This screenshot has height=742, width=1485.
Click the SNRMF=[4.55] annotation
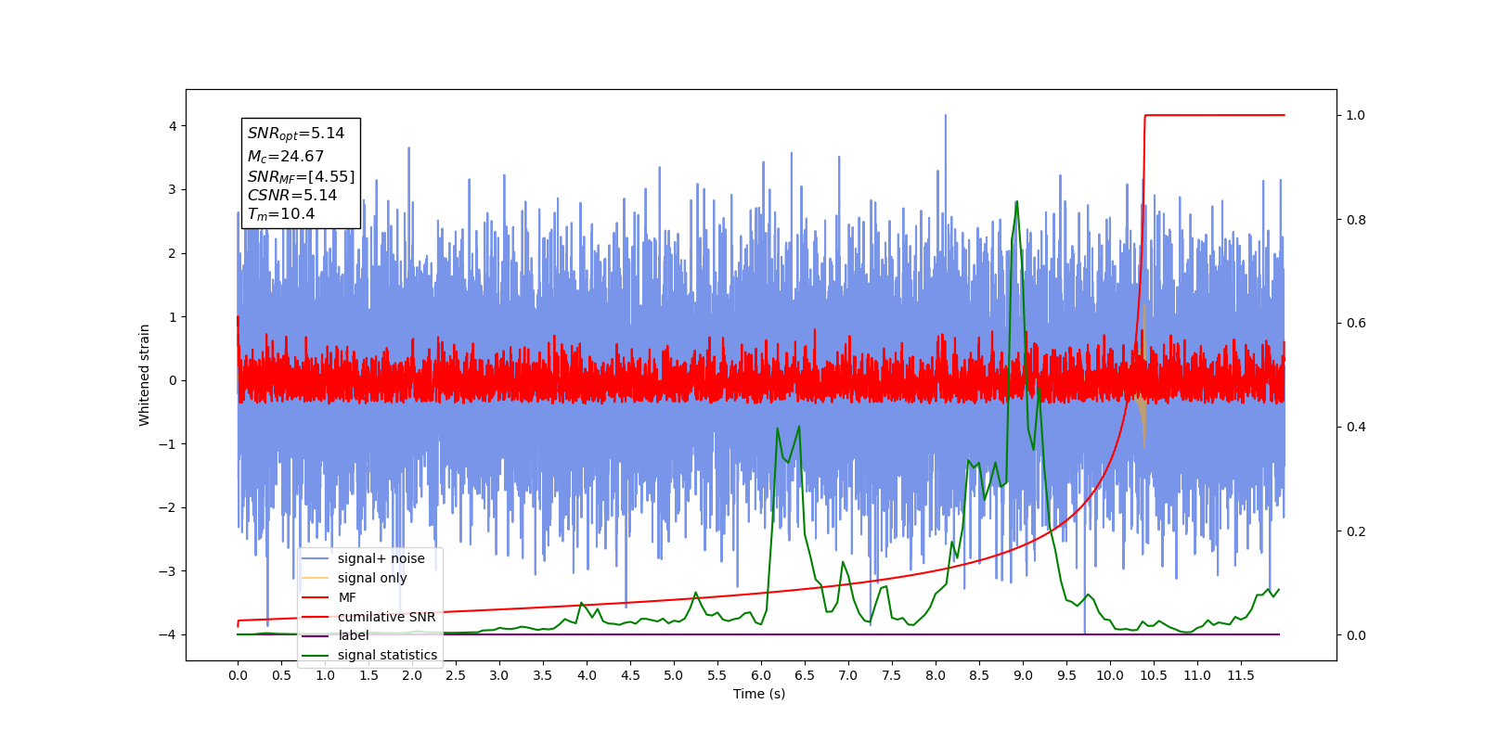[301, 176]
